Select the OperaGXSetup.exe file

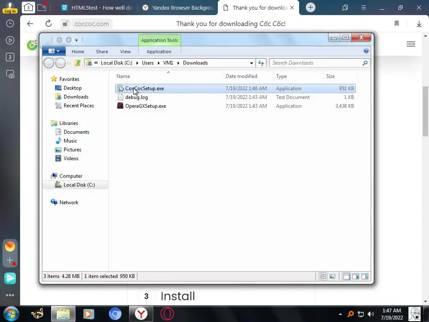point(235,106)
